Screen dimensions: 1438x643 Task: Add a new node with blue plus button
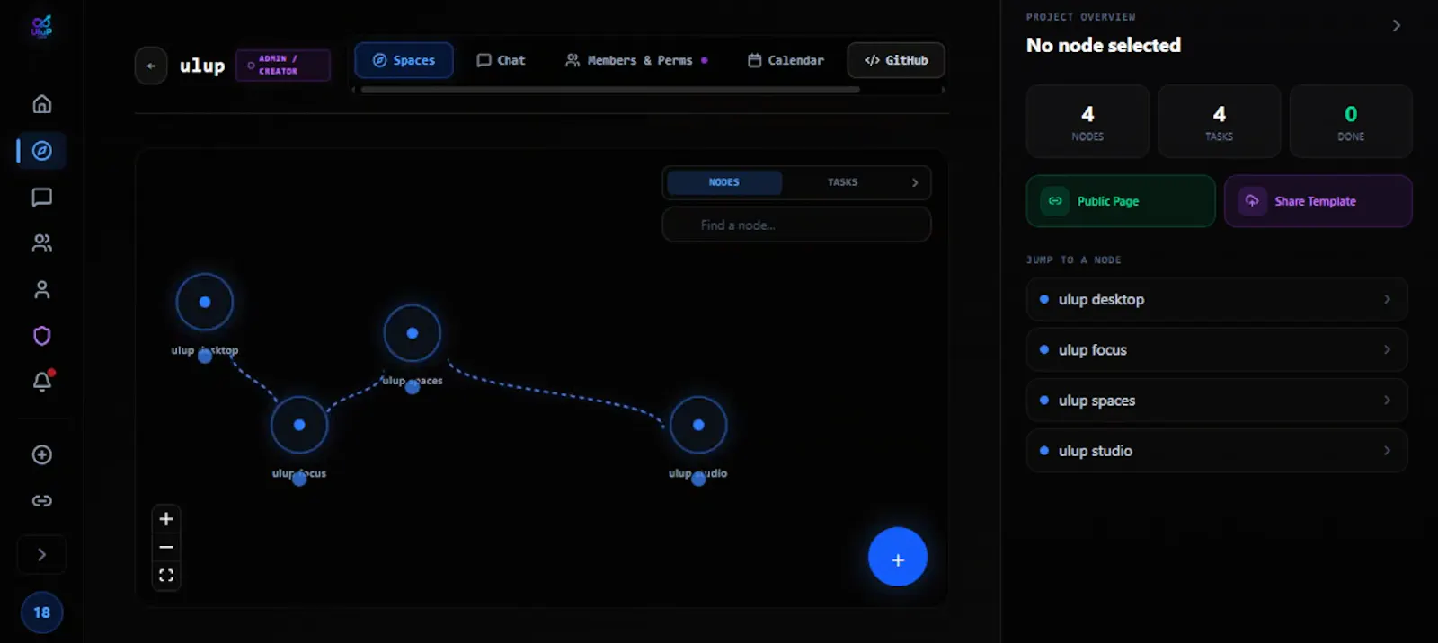point(898,557)
